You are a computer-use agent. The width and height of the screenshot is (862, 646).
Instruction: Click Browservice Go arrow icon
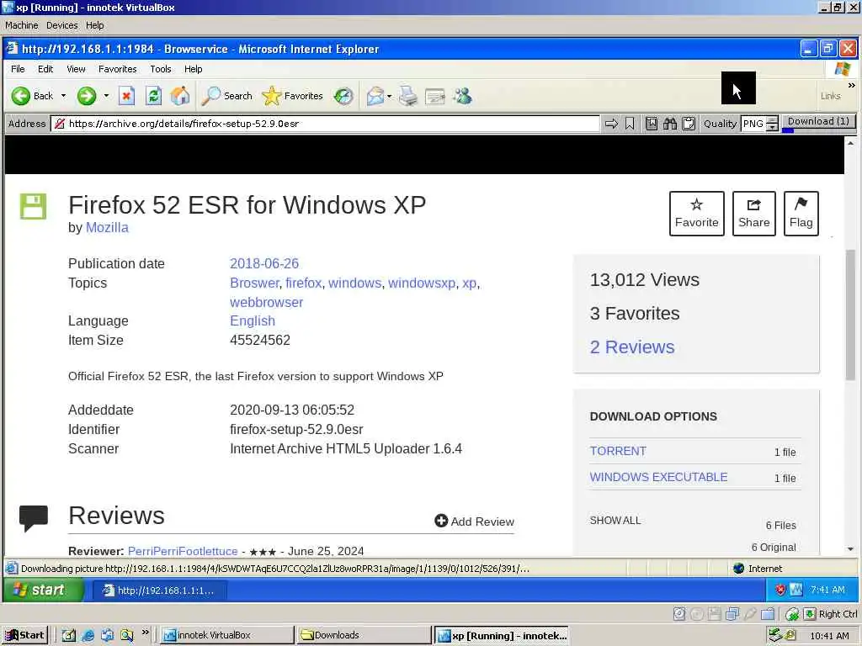pos(611,124)
